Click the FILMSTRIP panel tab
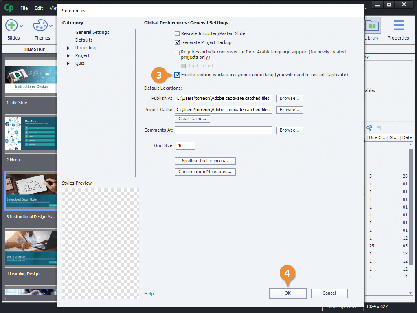This screenshot has width=417, height=313. point(35,49)
